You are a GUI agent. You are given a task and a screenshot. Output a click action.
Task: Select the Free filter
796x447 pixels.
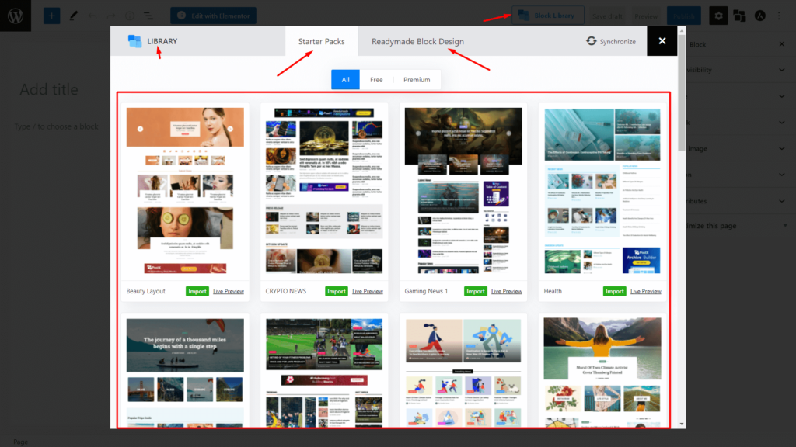tap(376, 80)
